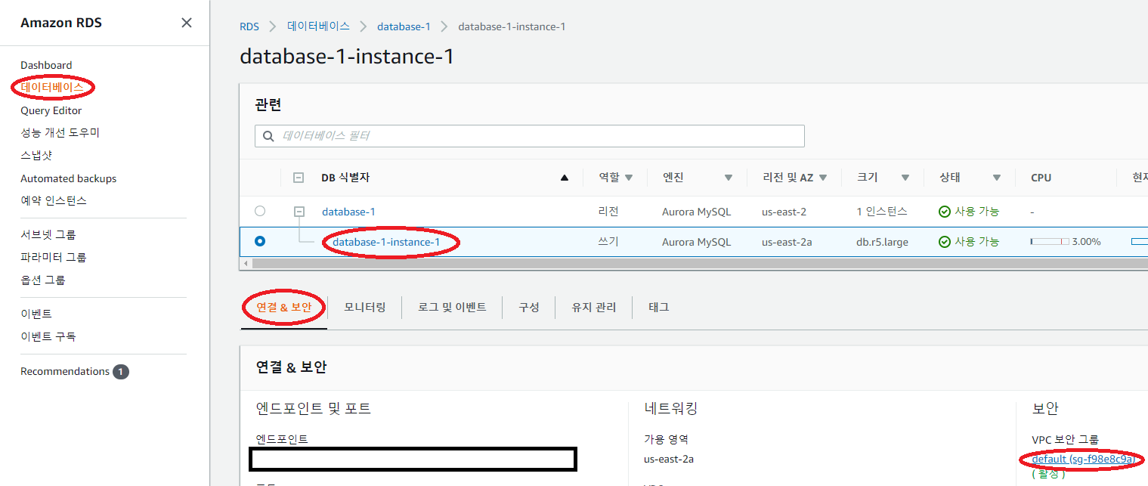Open the database-1-instance-1 link in the table

click(386, 242)
